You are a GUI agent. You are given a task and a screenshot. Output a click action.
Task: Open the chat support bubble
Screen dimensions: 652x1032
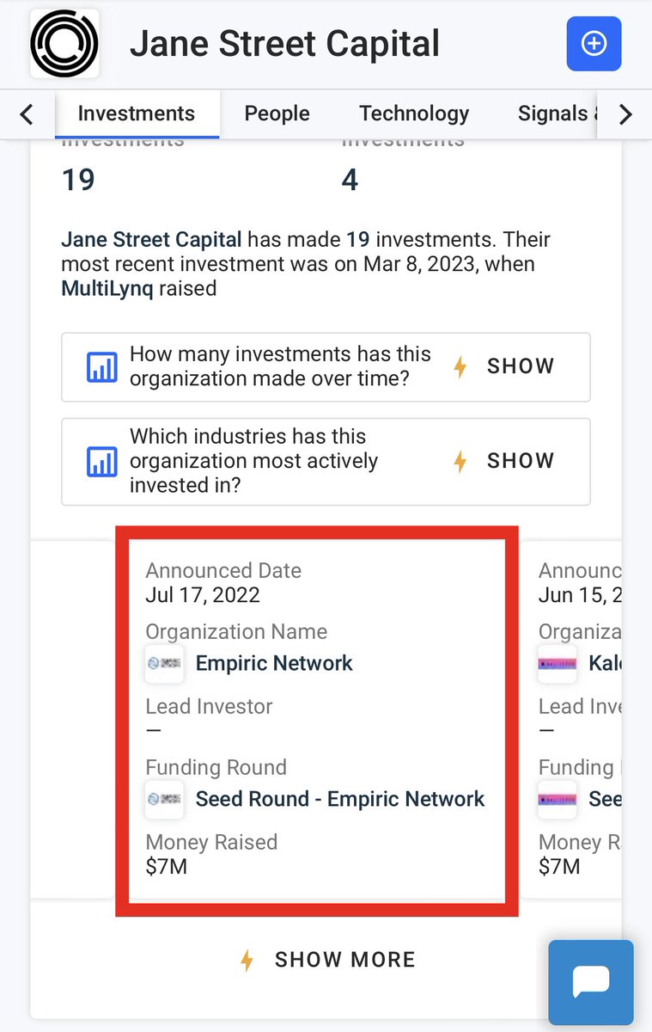click(591, 980)
